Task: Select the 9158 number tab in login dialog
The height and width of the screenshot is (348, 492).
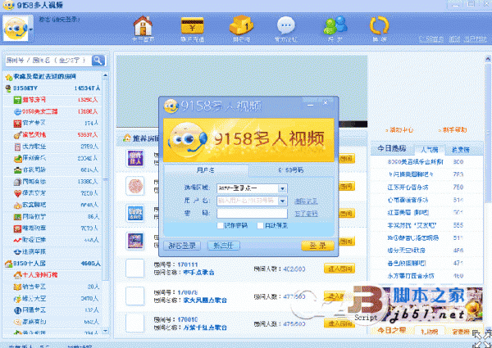Action: pos(291,170)
